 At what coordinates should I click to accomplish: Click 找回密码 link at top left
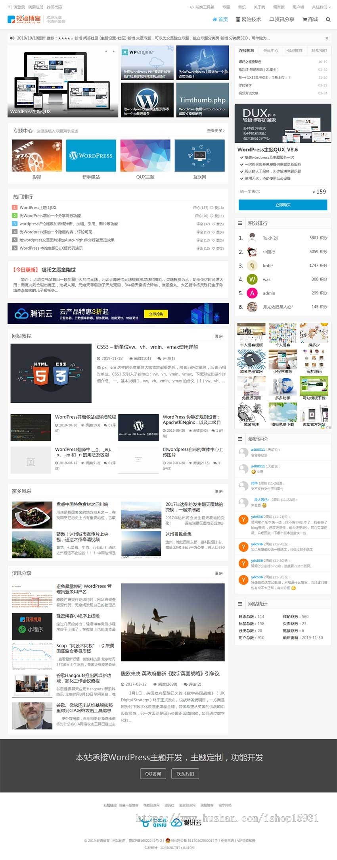(54, 7)
